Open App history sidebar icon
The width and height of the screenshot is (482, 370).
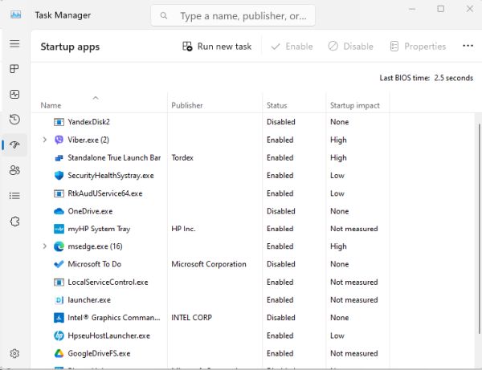click(x=14, y=120)
